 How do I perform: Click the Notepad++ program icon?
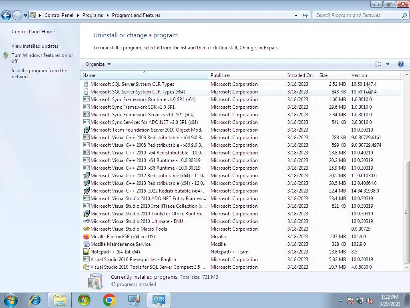pyautogui.click(x=86, y=252)
